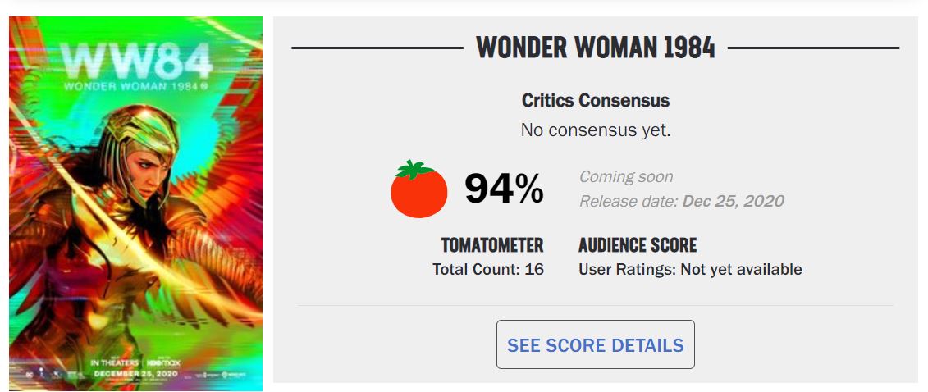This screenshot has height=392, width=928.
Task: Click the AUDIENCE SCORE label
Action: [x=638, y=245]
